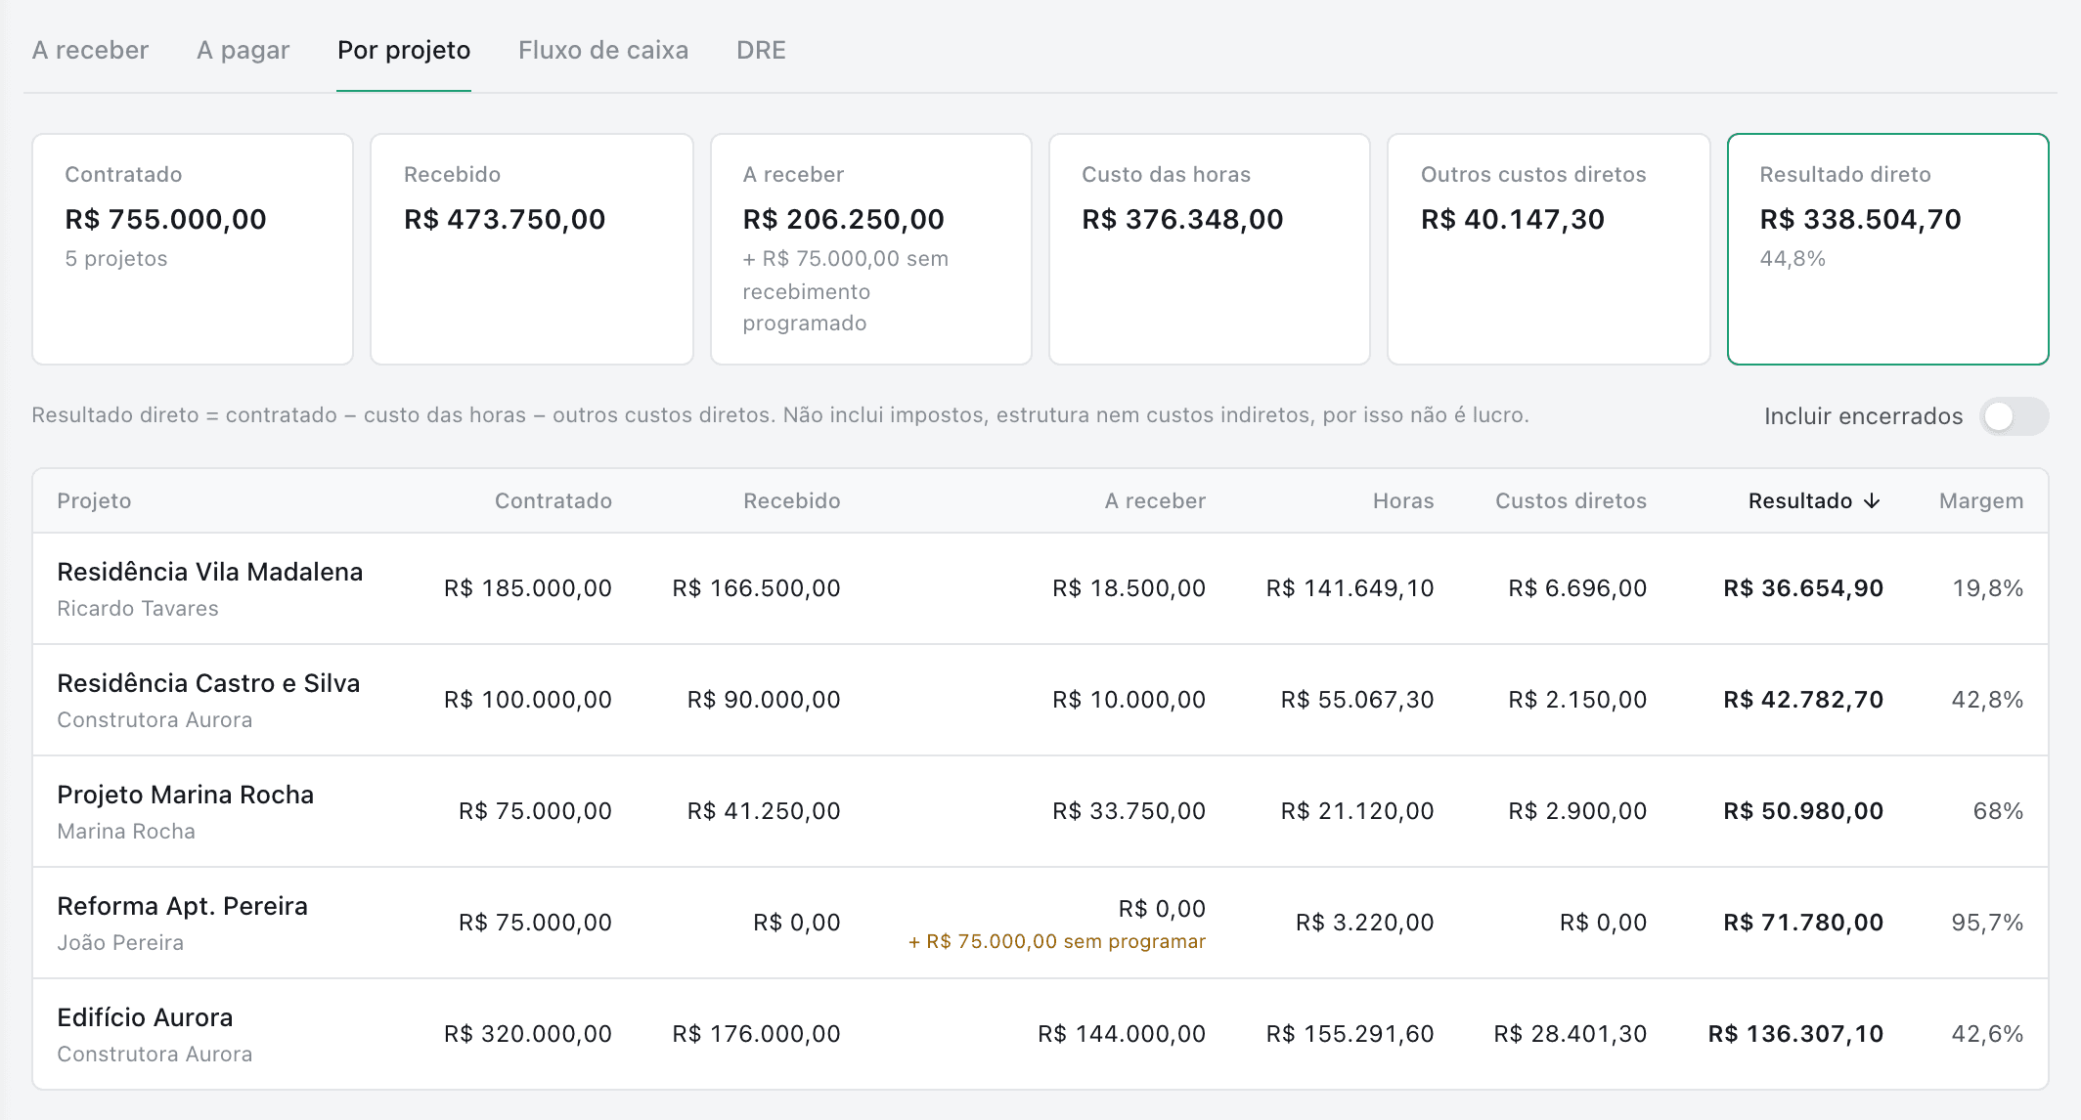Open project Residência Vila Madalena
The image size is (2081, 1120).
[x=210, y=572]
